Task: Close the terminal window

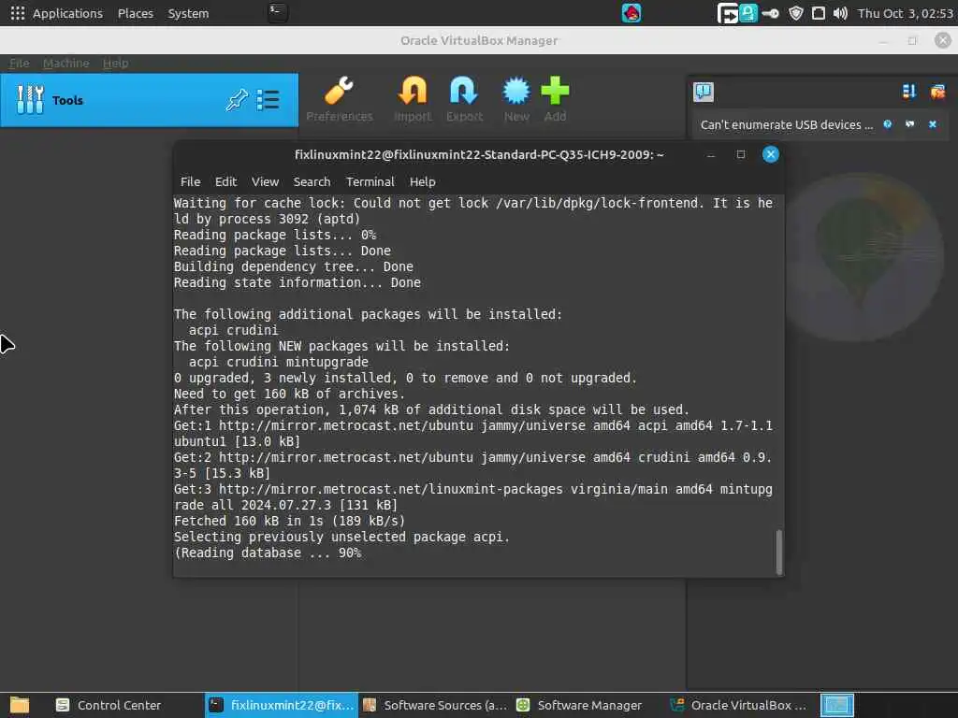Action: (x=771, y=154)
